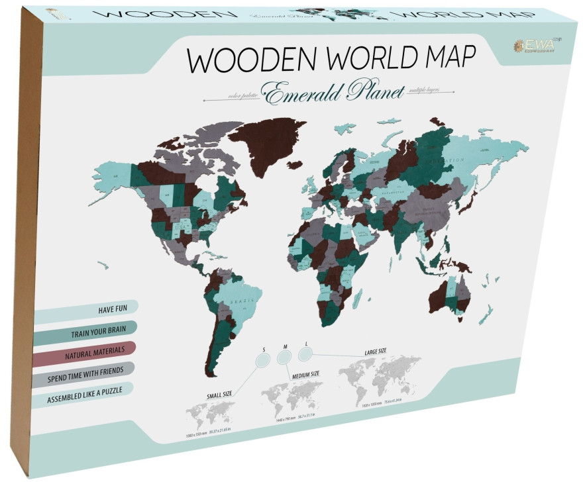This screenshot has width=583, height=482.
Task: Click the Emerald Planet script text
Action: coord(333,93)
